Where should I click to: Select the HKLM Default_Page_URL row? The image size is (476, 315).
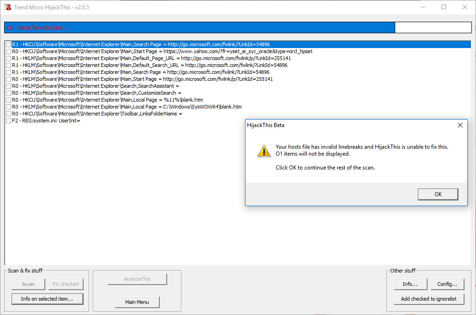point(151,58)
